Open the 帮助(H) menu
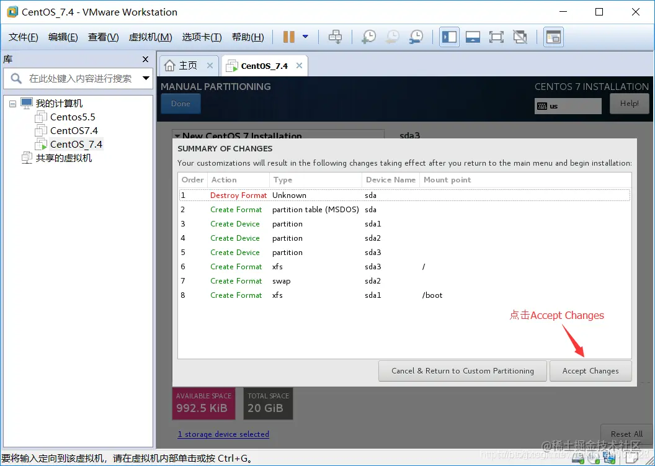This screenshot has width=655, height=466. coord(247,37)
